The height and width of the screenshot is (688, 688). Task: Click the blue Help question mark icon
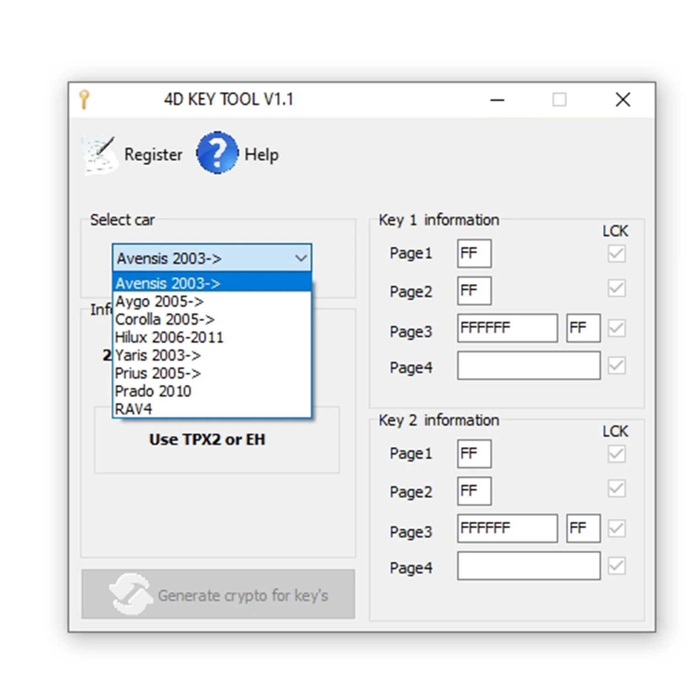point(217,153)
